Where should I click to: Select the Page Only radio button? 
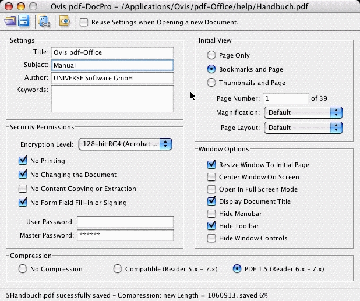(211, 55)
